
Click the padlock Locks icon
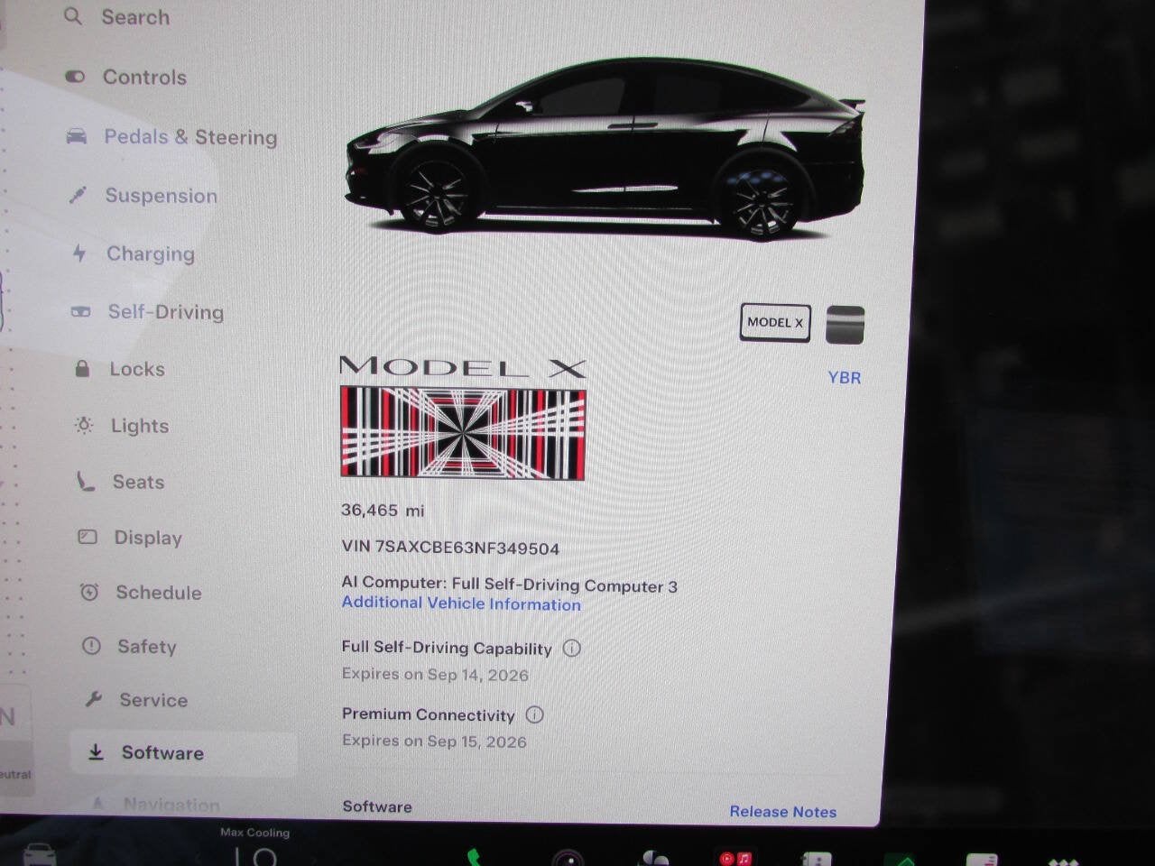pyautogui.click(x=82, y=368)
